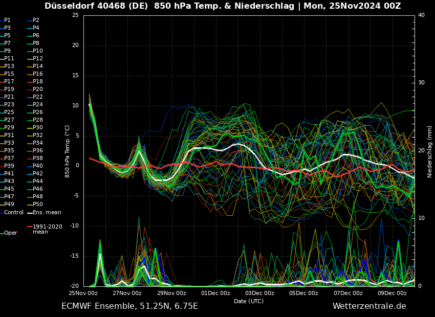
Task: Click the P1 legend label
Action: tap(7, 20)
